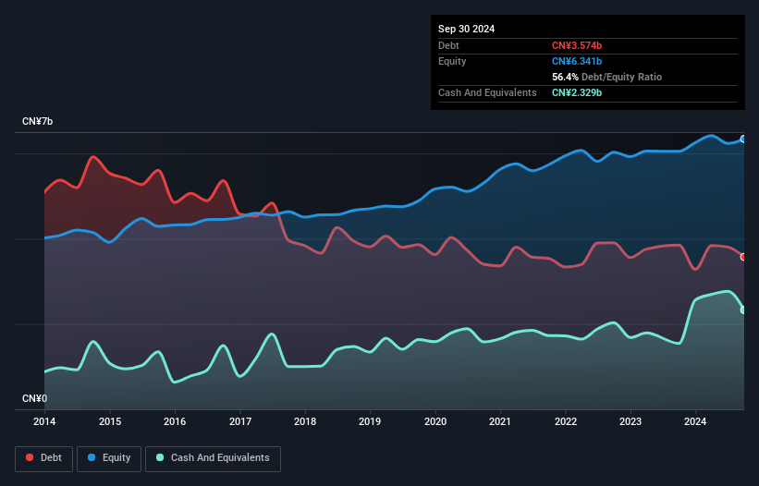759x486 pixels.
Task: Click the red Debt endpoint marker
Action: (743, 257)
